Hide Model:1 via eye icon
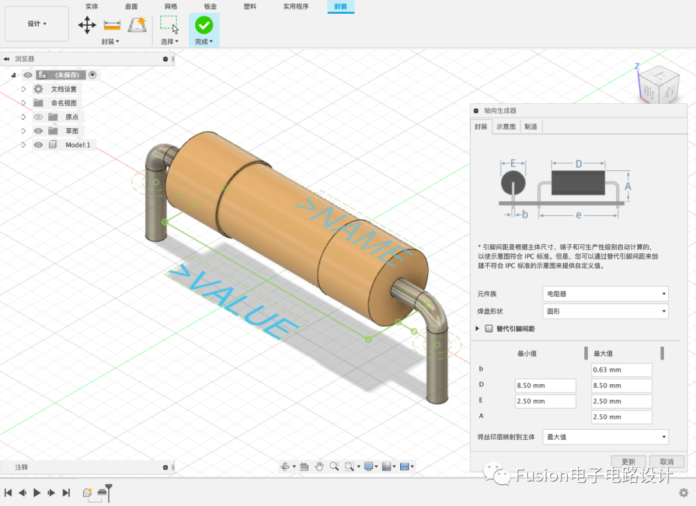This screenshot has height=506, width=696. point(39,144)
